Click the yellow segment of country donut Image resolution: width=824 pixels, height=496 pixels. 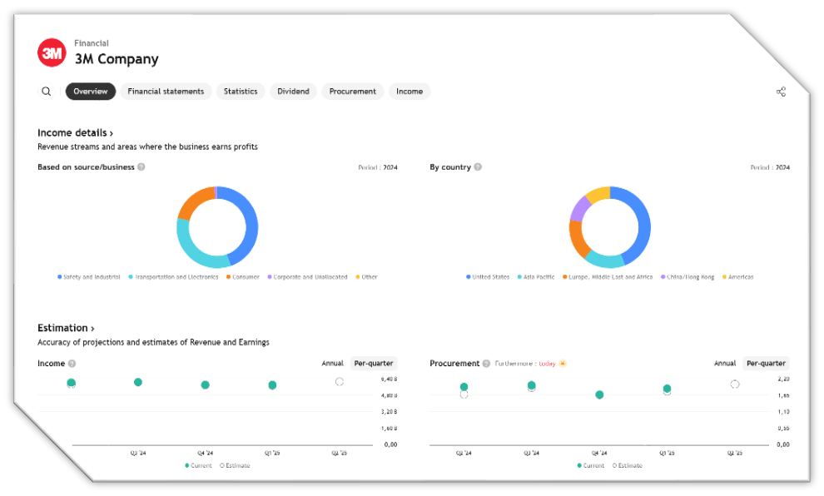[x=598, y=194]
